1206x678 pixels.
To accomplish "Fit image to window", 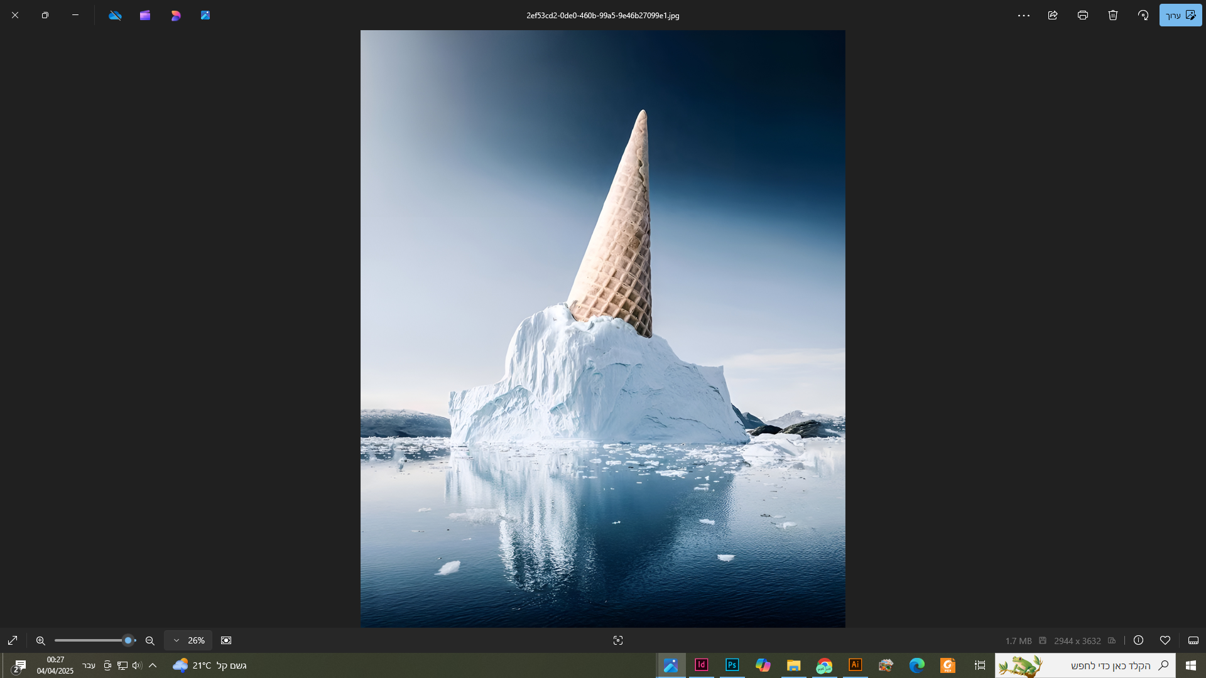I will [x=226, y=640].
